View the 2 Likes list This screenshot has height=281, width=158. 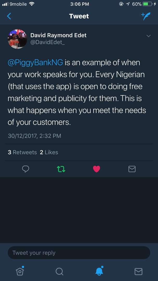pos(49,152)
